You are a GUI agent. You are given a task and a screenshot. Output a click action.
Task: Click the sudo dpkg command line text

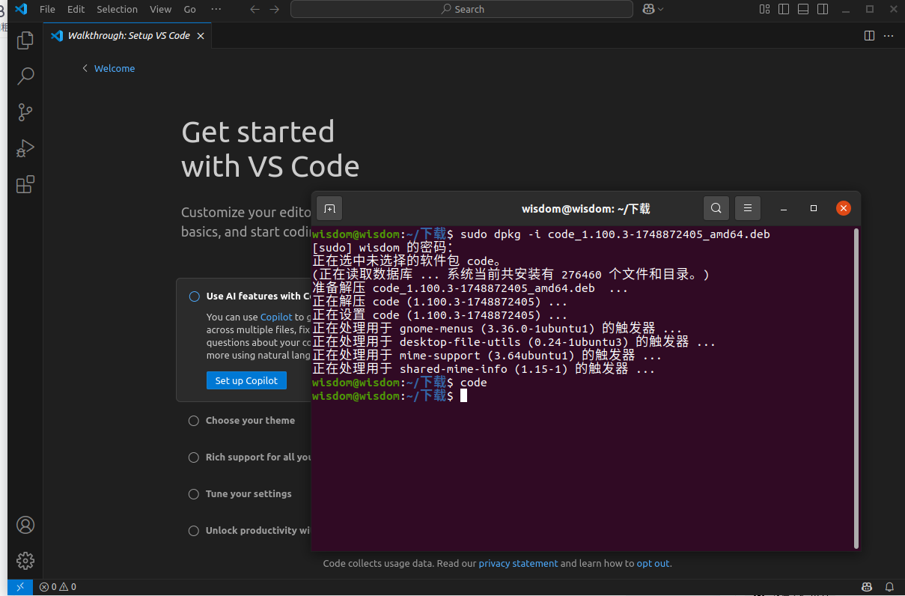click(x=615, y=234)
